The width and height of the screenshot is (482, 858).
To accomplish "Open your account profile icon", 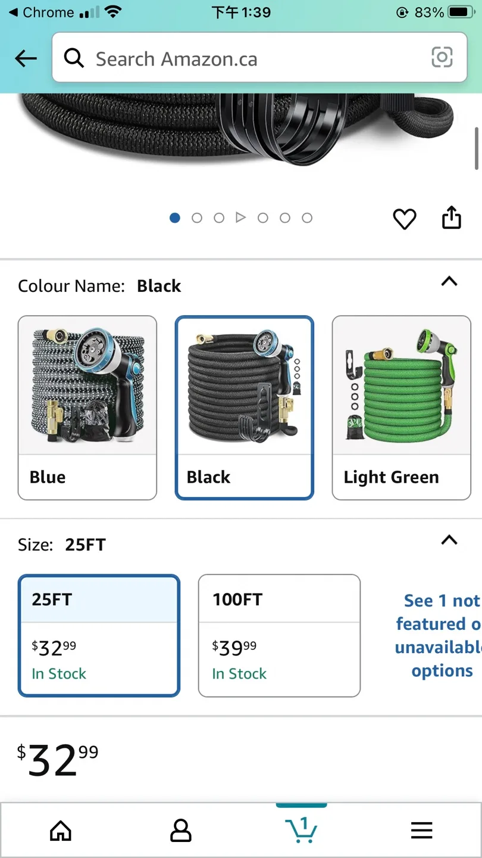I will 181,829.
